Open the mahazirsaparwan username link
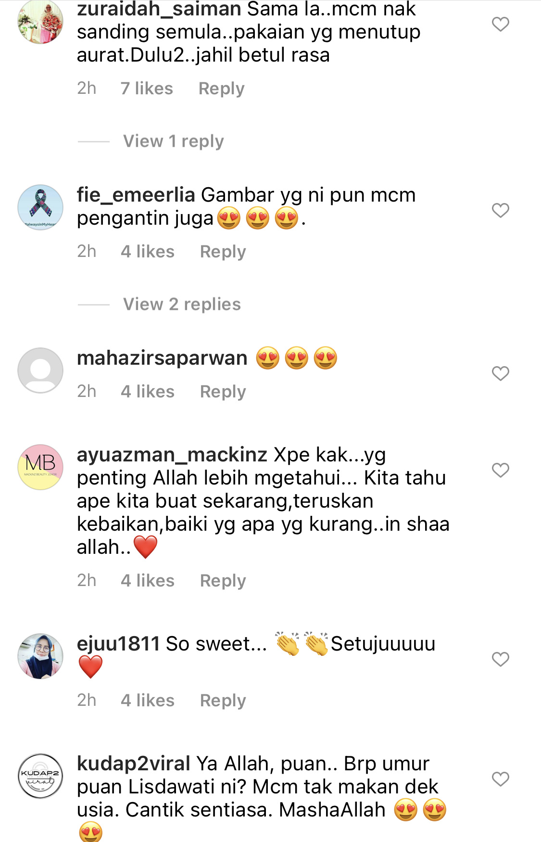Image resolution: width=541 pixels, height=842 pixels. (x=162, y=358)
